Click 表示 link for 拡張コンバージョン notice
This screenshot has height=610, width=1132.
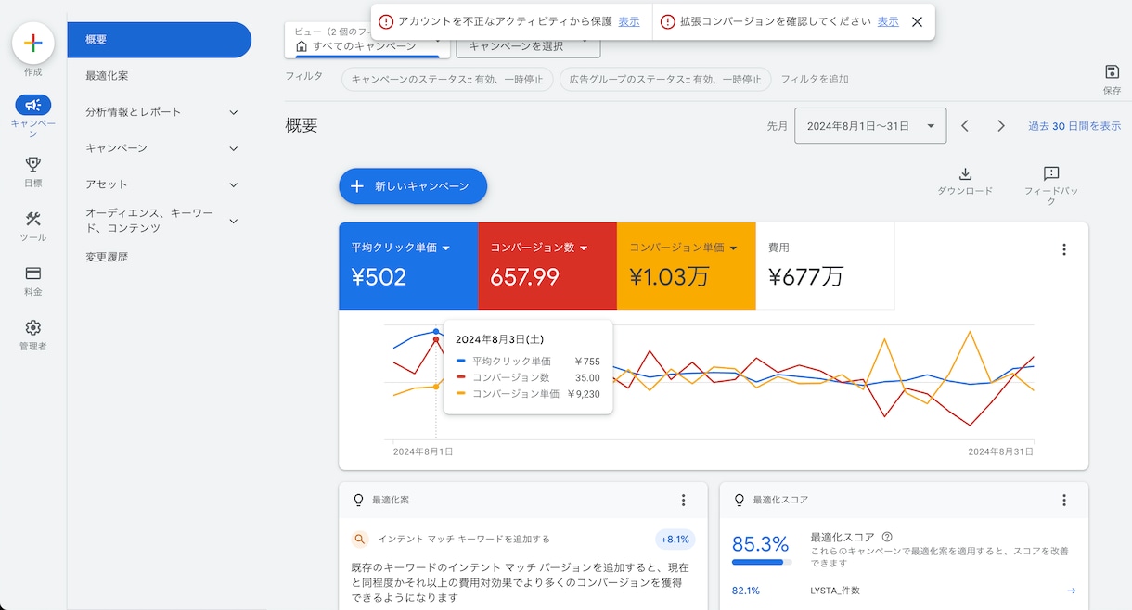888,21
